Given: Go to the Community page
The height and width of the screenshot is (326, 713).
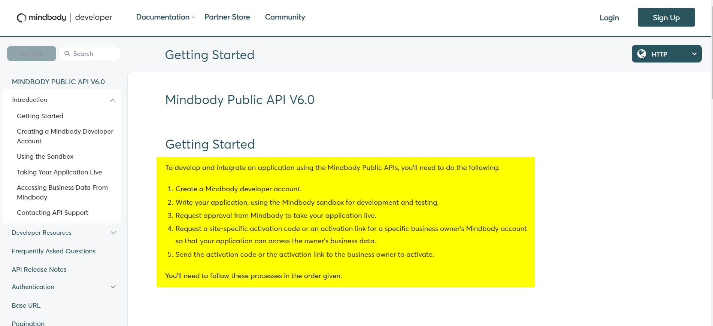Looking at the screenshot, I should pyautogui.click(x=285, y=17).
